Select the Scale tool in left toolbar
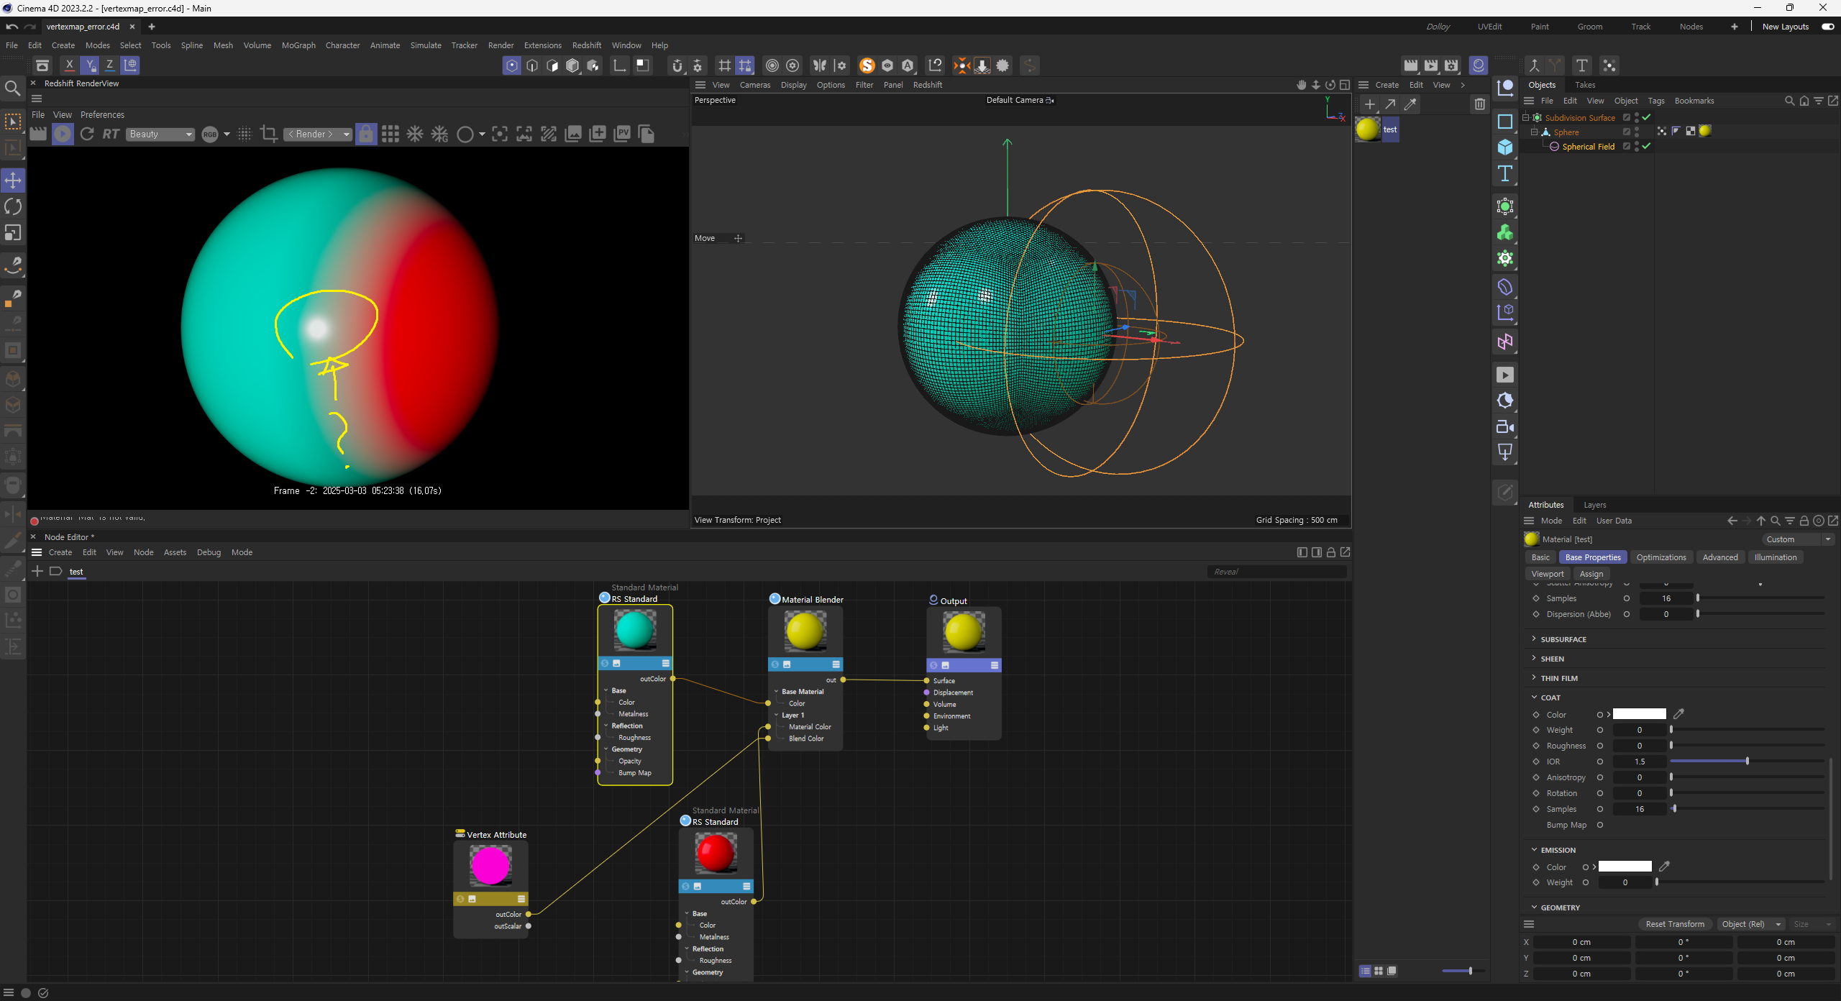 click(x=13, y=232)
